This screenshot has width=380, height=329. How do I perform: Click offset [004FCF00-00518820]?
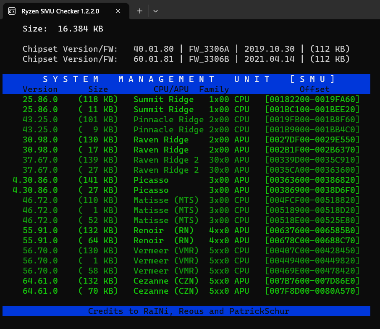click(312, 200)
